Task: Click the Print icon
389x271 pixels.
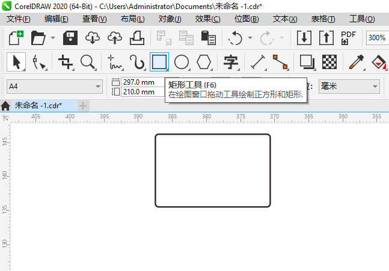Action: point(137,37)
